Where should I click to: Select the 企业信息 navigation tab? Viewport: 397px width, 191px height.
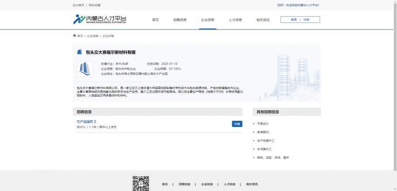click(208, 20)
